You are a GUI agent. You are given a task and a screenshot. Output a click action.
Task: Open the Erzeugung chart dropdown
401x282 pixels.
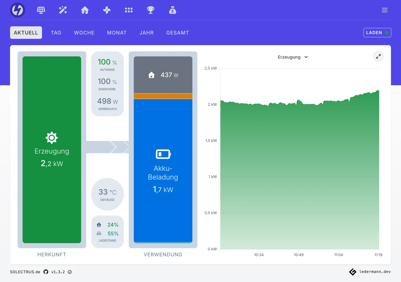[293, 57]
